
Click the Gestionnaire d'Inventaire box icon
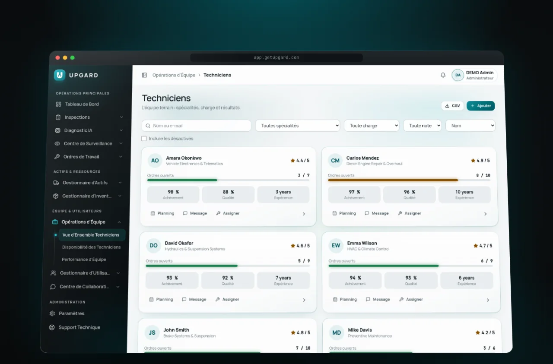tap(55, 196)
